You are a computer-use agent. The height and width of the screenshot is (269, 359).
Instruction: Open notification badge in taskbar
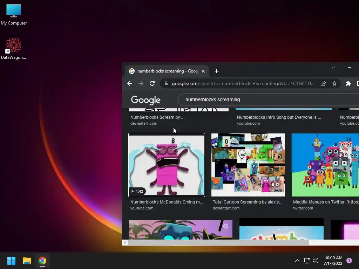pos(349,261)
